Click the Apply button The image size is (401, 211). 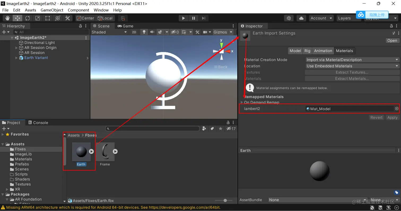tap(392, 117)
